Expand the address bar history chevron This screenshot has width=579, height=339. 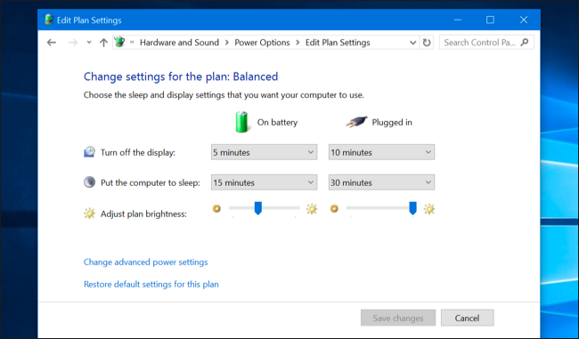pos(413,43)
